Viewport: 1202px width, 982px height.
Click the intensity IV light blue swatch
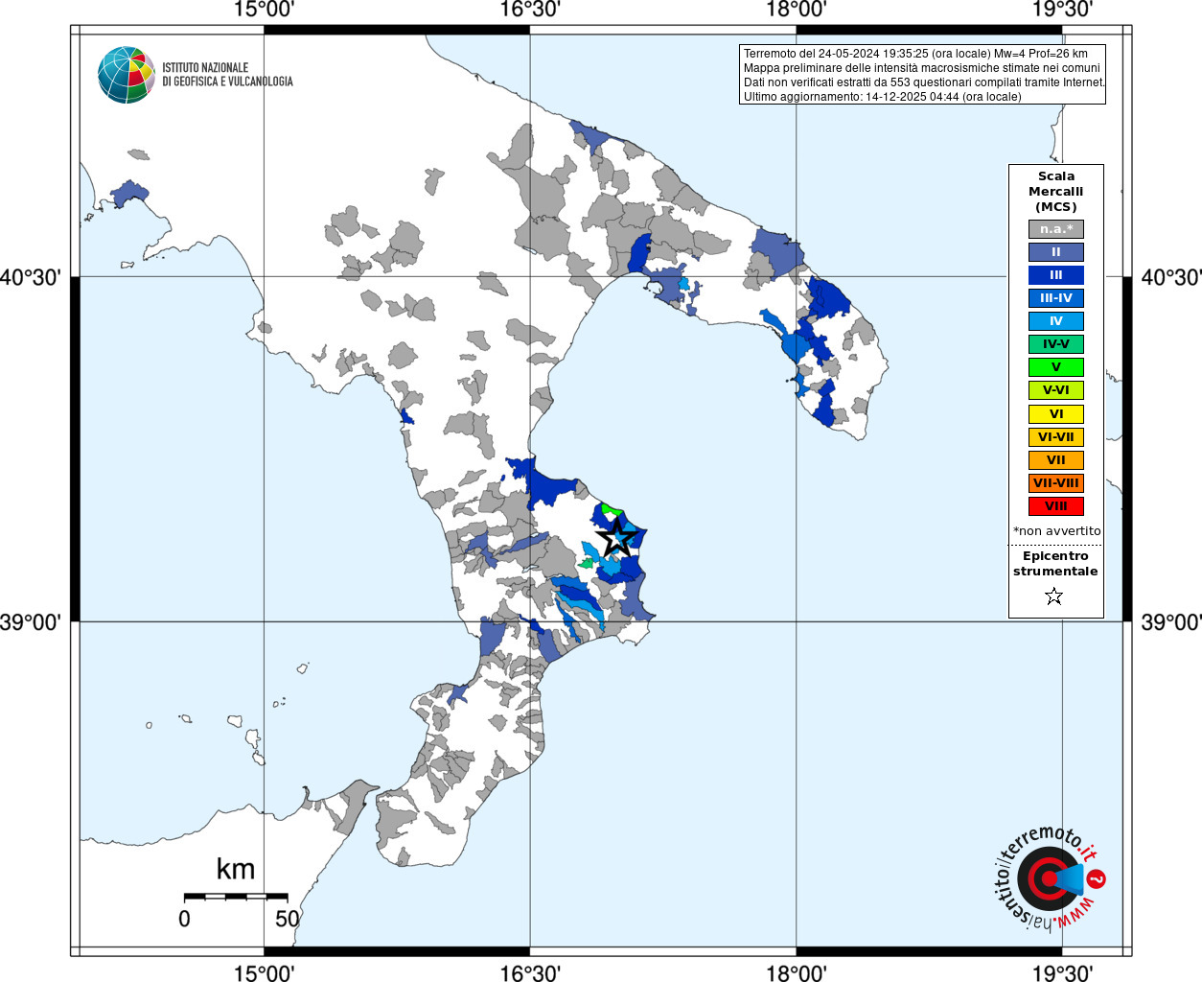click(x=1055, y=321)
